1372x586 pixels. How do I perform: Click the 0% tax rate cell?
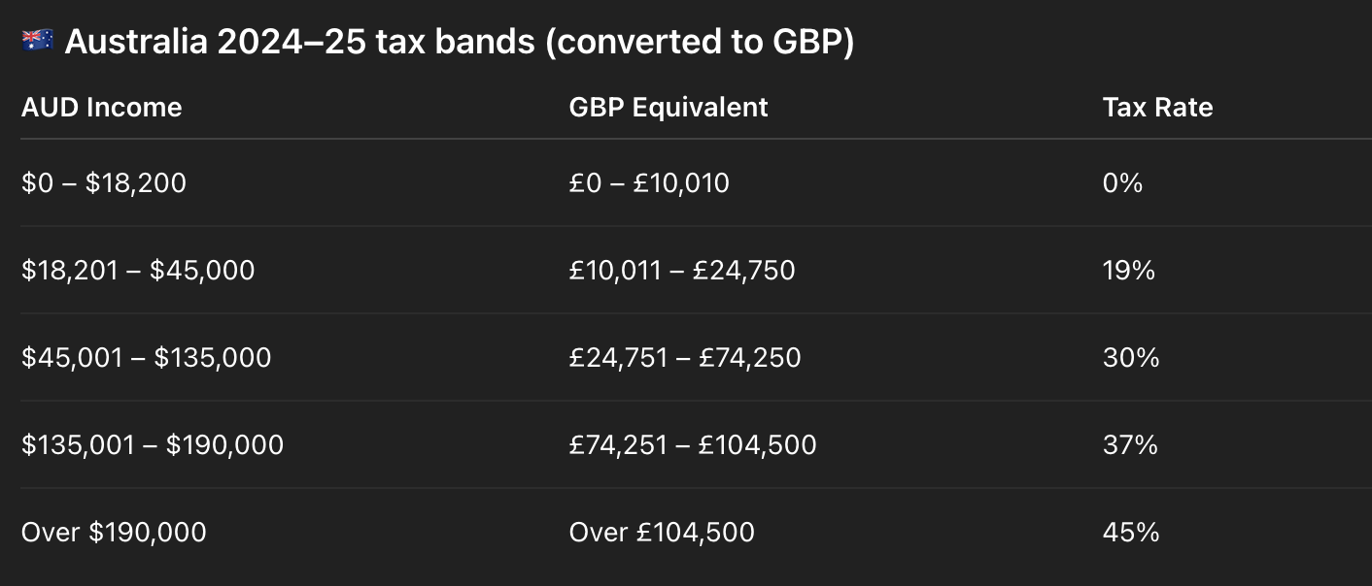click(x=1122, y=182)
